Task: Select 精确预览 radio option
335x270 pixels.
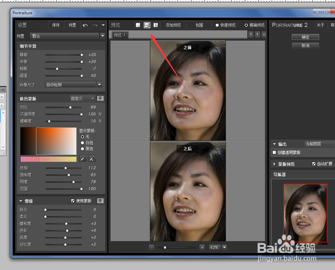Action: coord(246,25)
